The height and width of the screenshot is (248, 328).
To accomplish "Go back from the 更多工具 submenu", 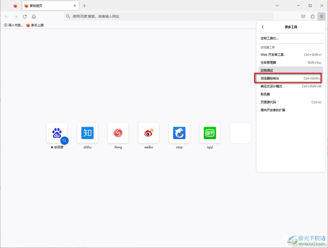I will tap(263, 27).
